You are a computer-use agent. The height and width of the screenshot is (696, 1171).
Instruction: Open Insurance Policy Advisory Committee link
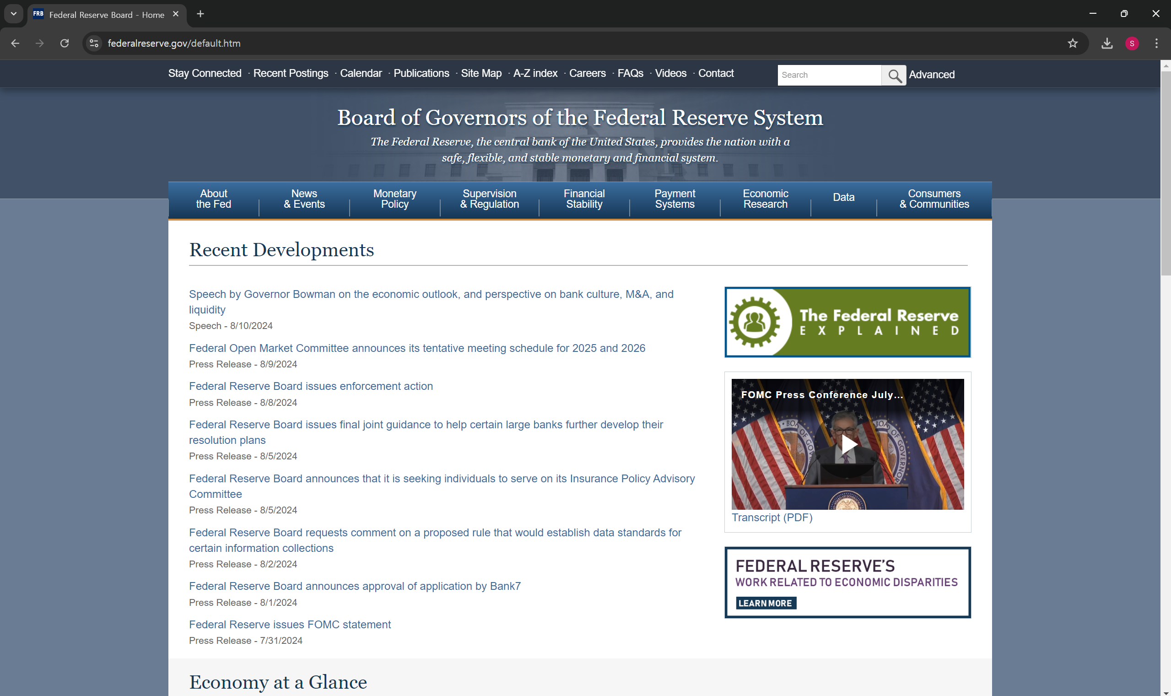(442, 486)
